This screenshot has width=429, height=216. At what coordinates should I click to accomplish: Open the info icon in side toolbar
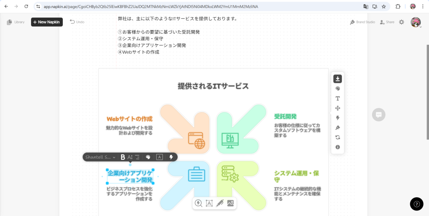pos(338,147)
